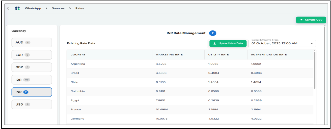Click Colombia's authentication rate value
The width and height of the screenshot is (331, 129).
coord(256,91)
